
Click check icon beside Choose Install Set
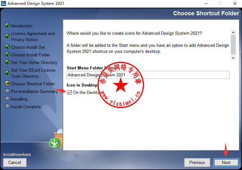(7, 46)
